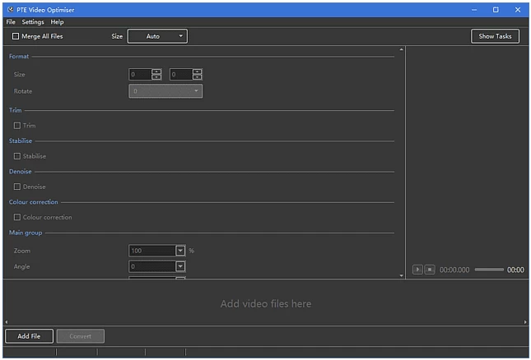
Task: Click the settings panel scroll-down arrow
Action: (x=402, y=275)
